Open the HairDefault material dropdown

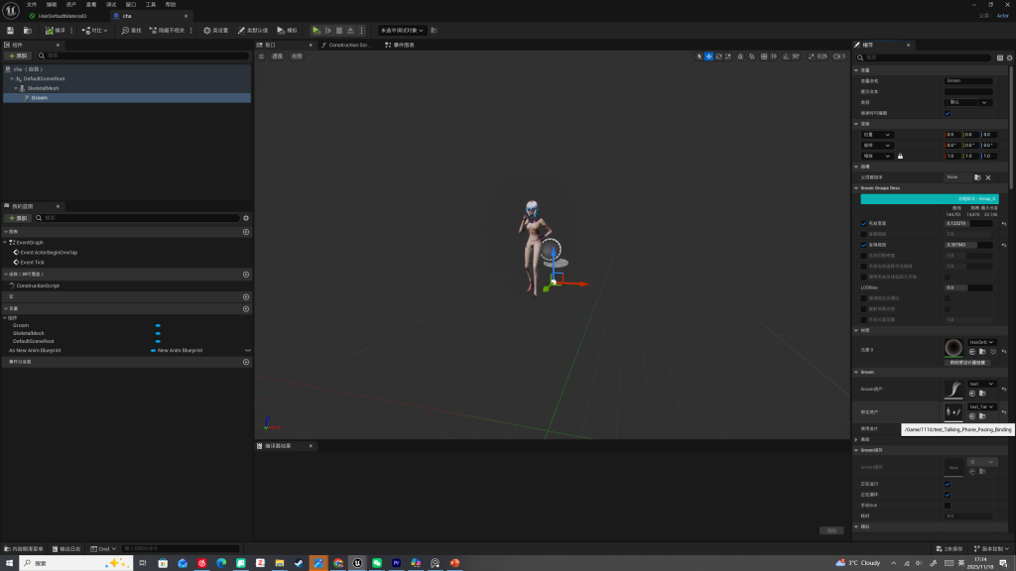tap(981, 342)
